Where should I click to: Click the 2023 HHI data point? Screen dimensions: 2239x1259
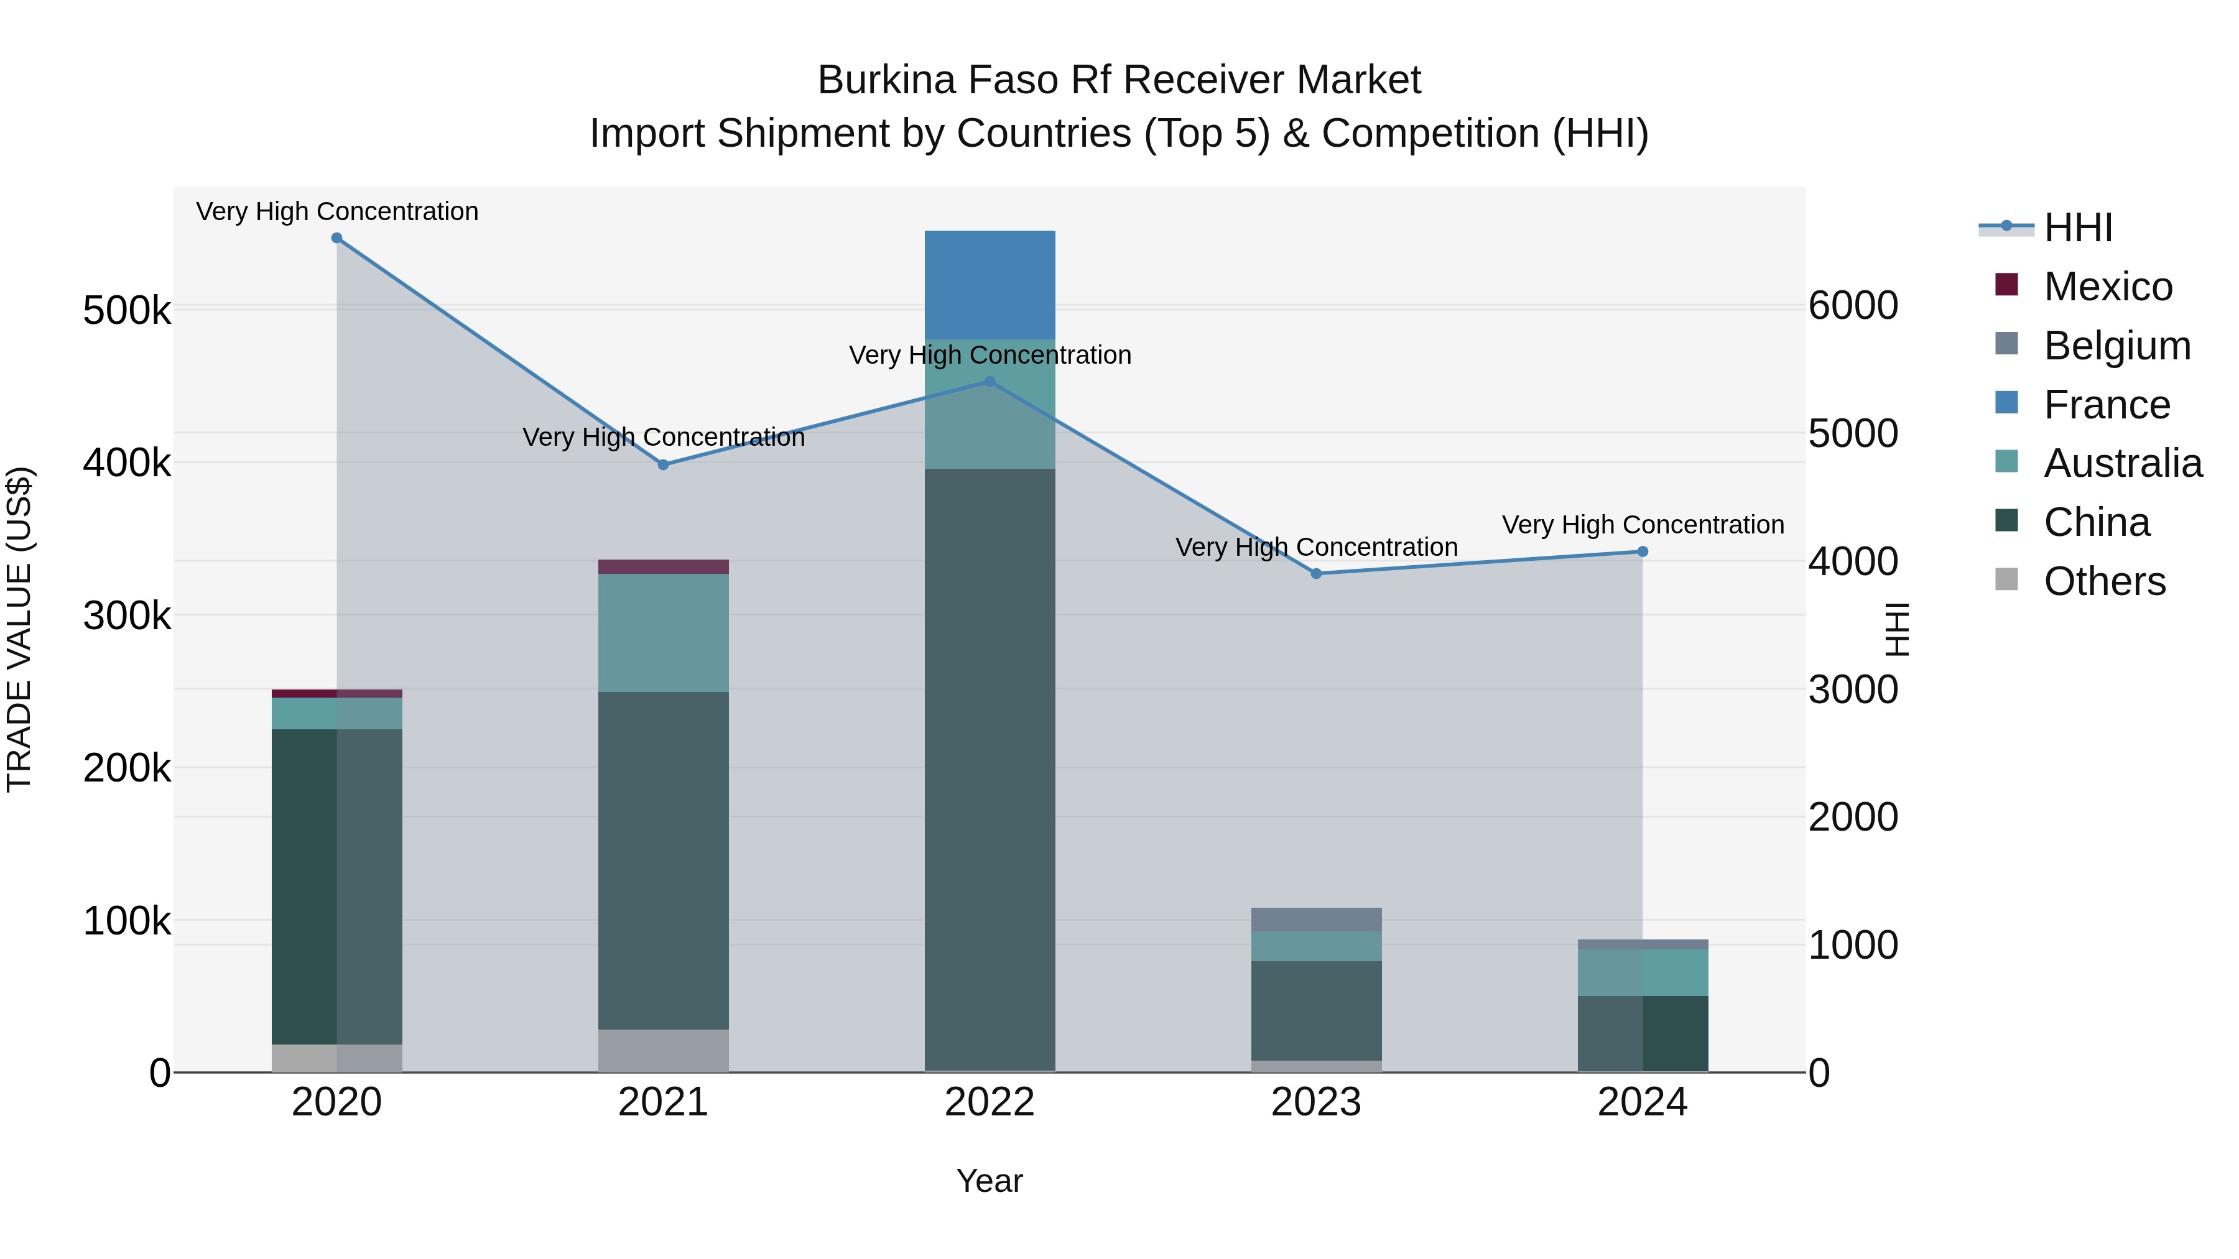1316,573
